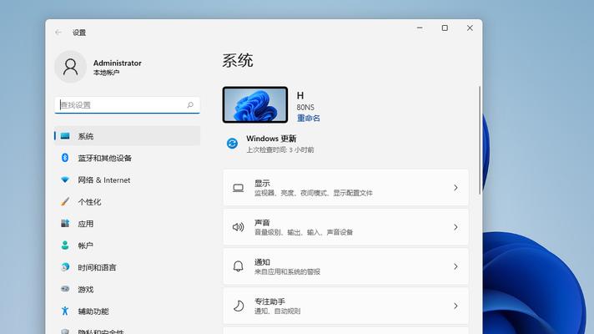Click the accessibility figure icon beside 辅助功能
This screenshot has height=334, width=594.
click(x=65, y=311)
